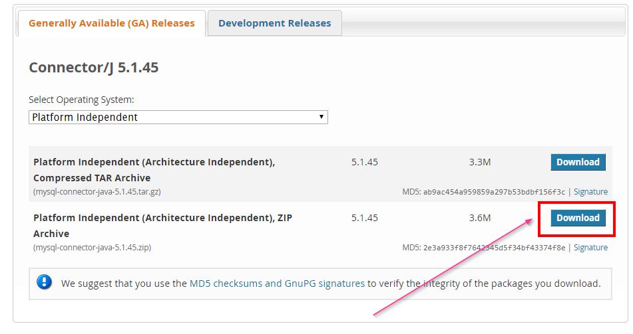Click the ZIP Archive package title text
This screenshot has height=334, width=633.
(x=162, y=226)
